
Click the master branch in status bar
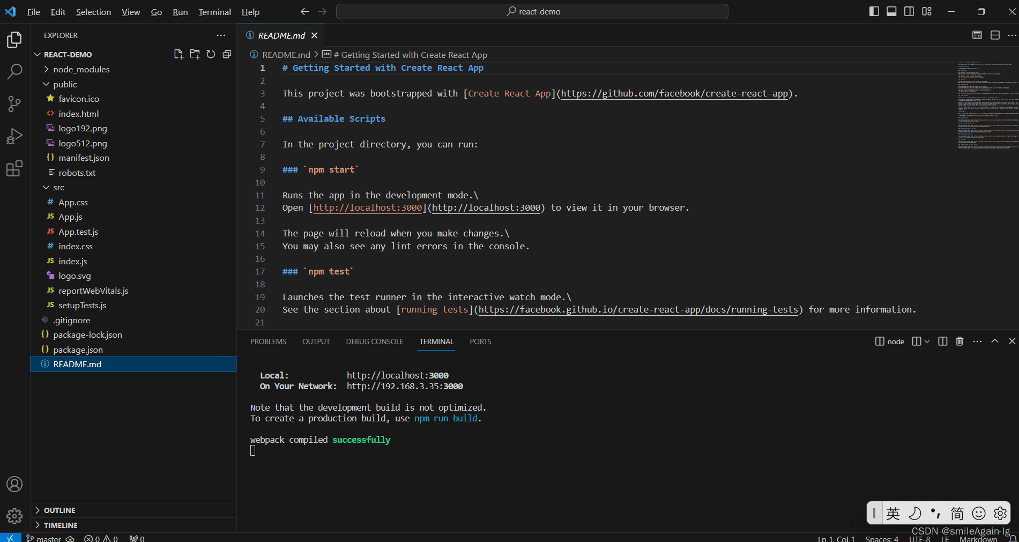[x=44, y=538]
